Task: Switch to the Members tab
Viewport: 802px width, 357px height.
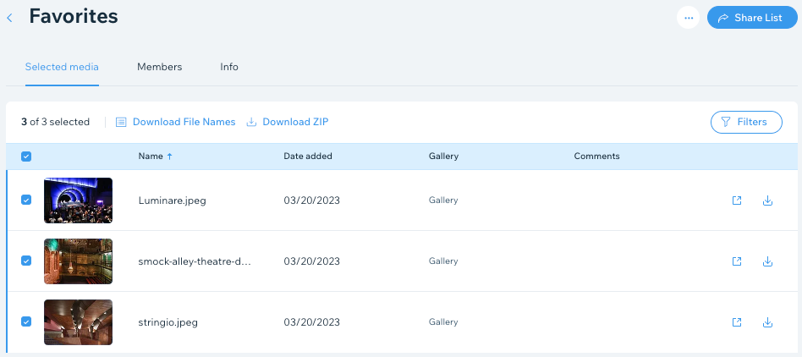Action: [160, 67]
